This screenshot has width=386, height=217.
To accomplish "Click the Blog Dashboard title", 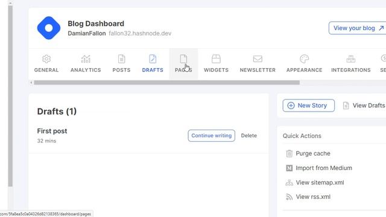I will (96, 24).
